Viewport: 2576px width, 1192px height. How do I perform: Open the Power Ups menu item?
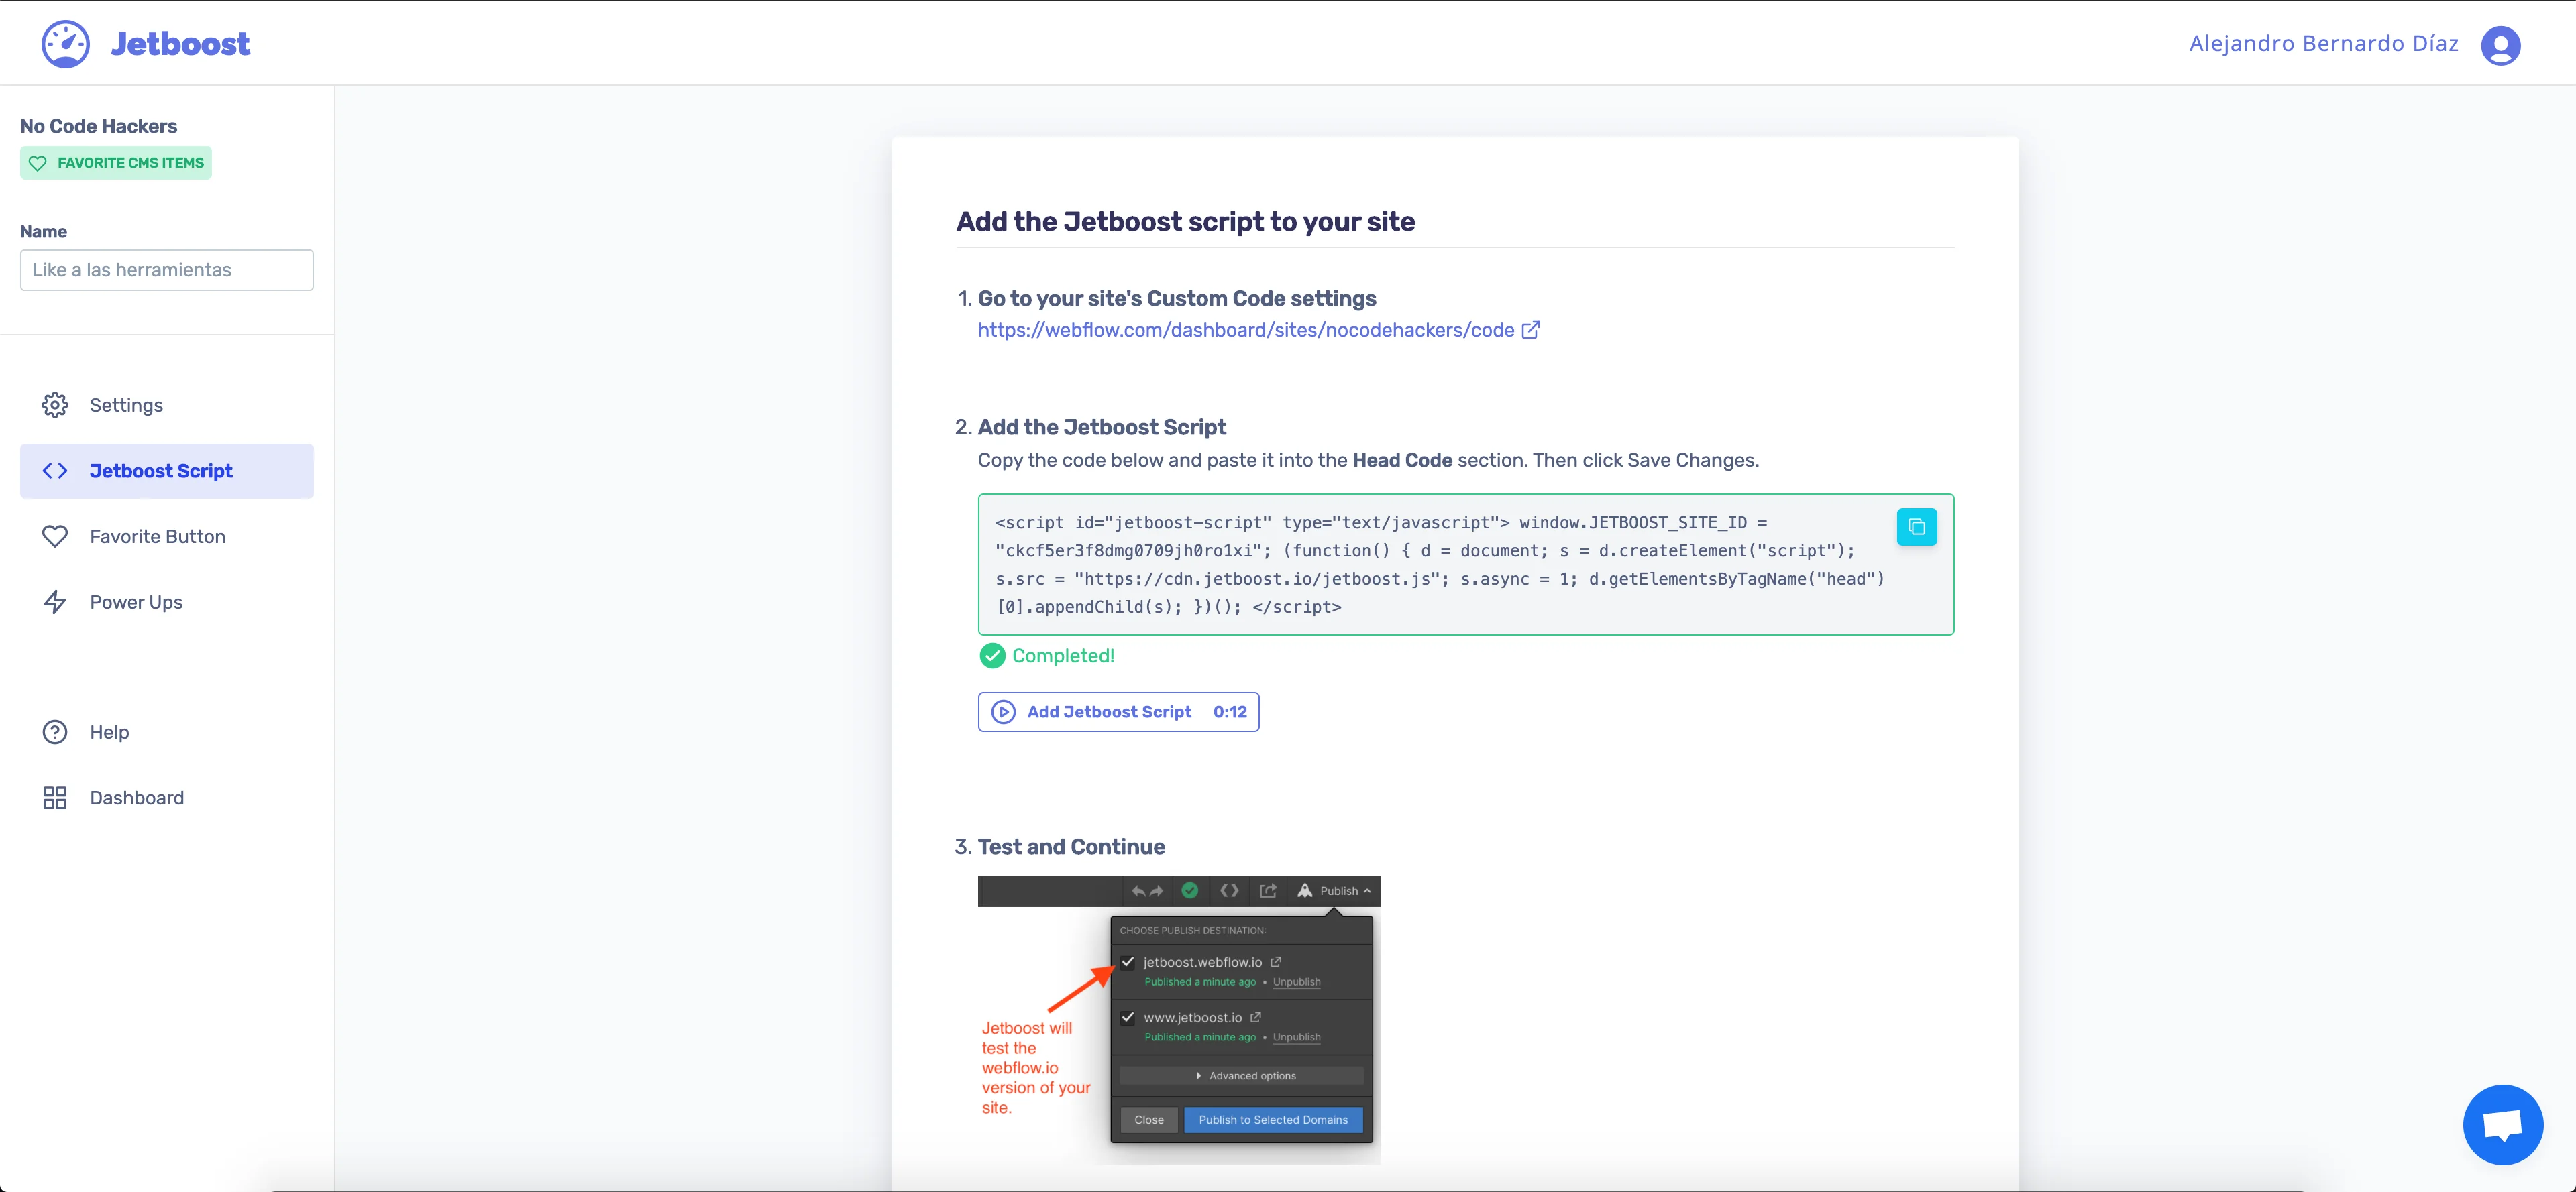coord(136,603)
